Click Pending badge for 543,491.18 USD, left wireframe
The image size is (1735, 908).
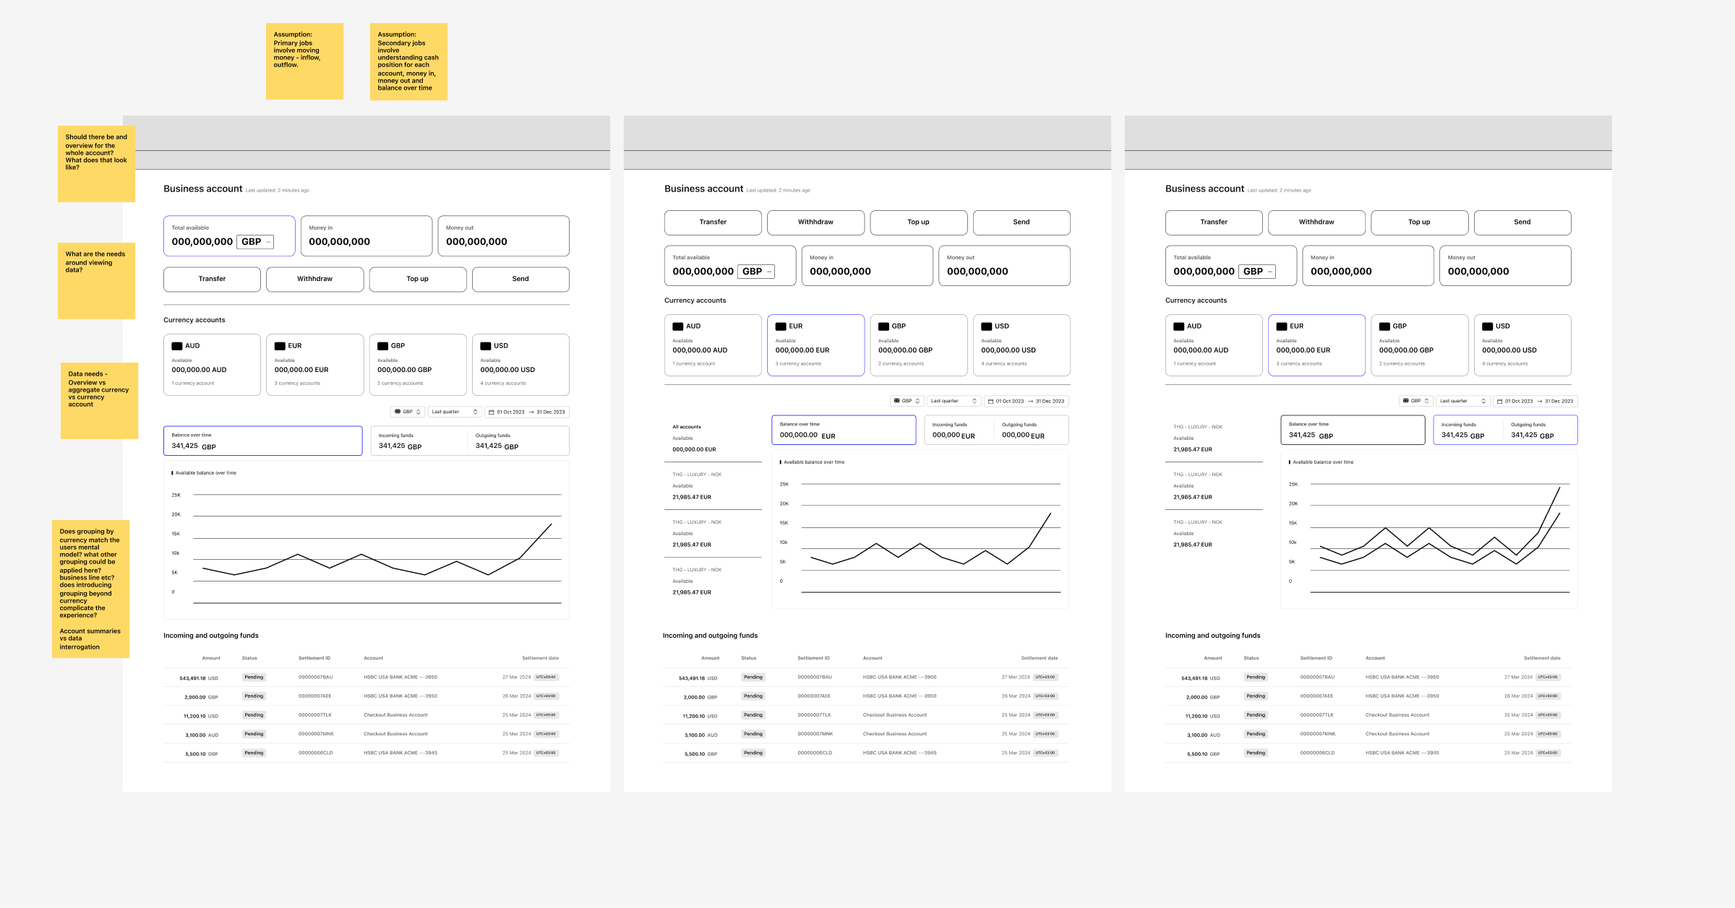click(x=254, y=678)
